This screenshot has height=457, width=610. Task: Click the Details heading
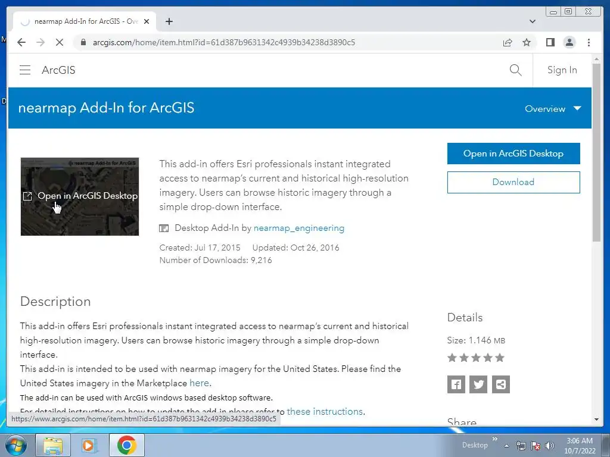(465, 318)
